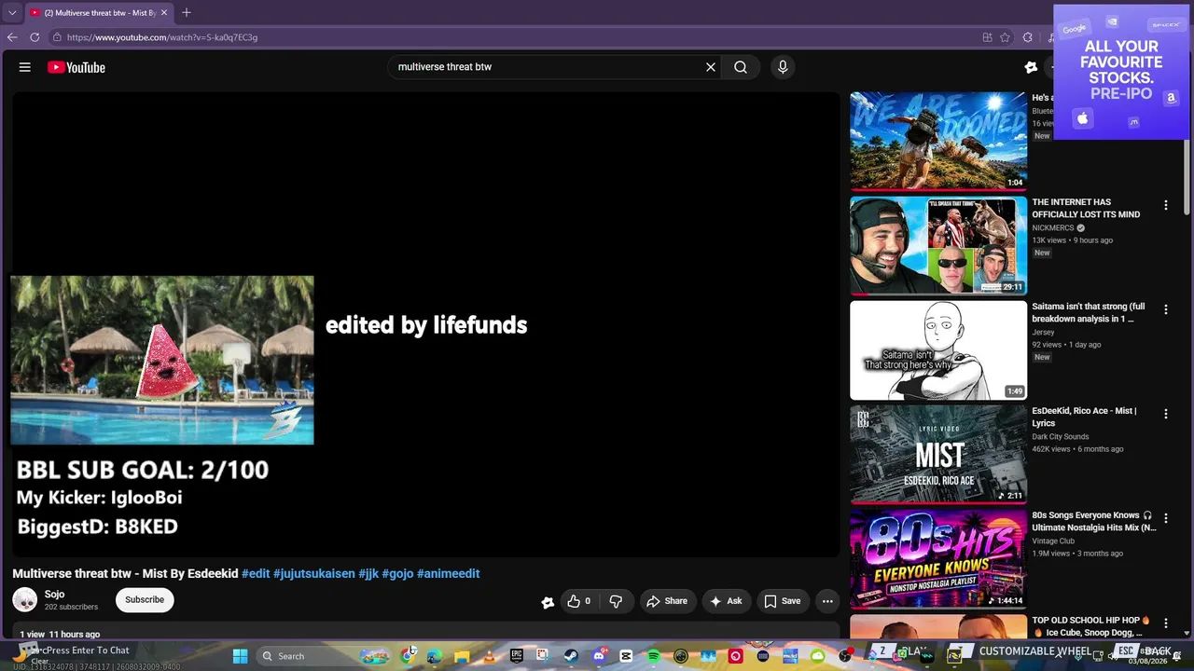Open the Windows Start menu
This screenshot has height=671, width=1194.
(240, 656)
